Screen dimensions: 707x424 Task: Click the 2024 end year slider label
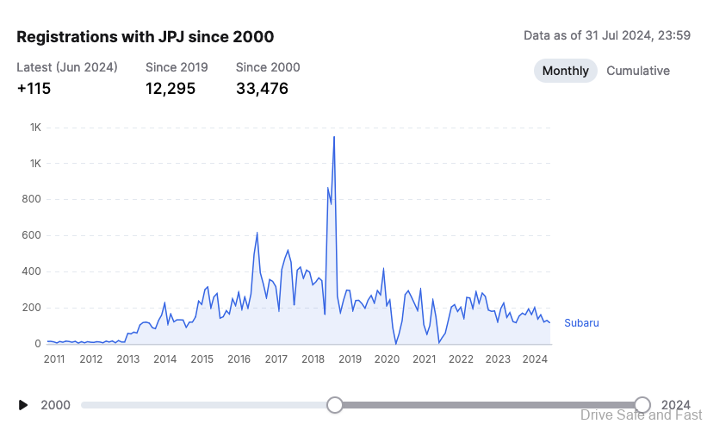[675, 405]
